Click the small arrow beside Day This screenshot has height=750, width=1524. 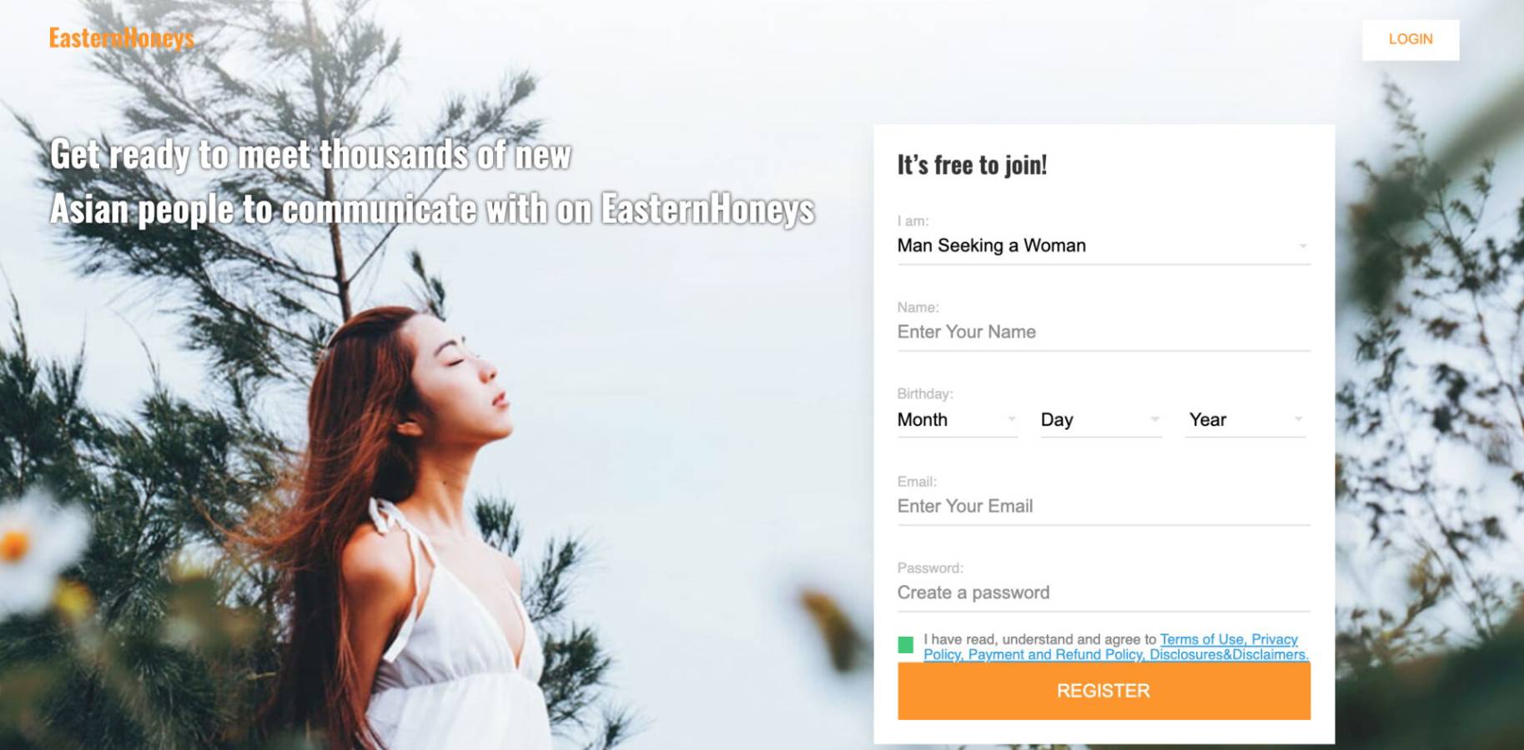[1155, 419]
